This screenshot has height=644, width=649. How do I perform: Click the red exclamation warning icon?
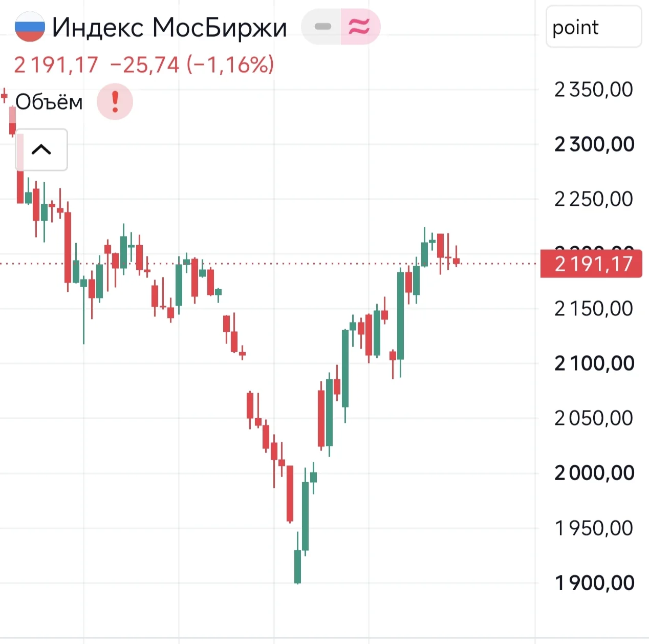[115, 102]
